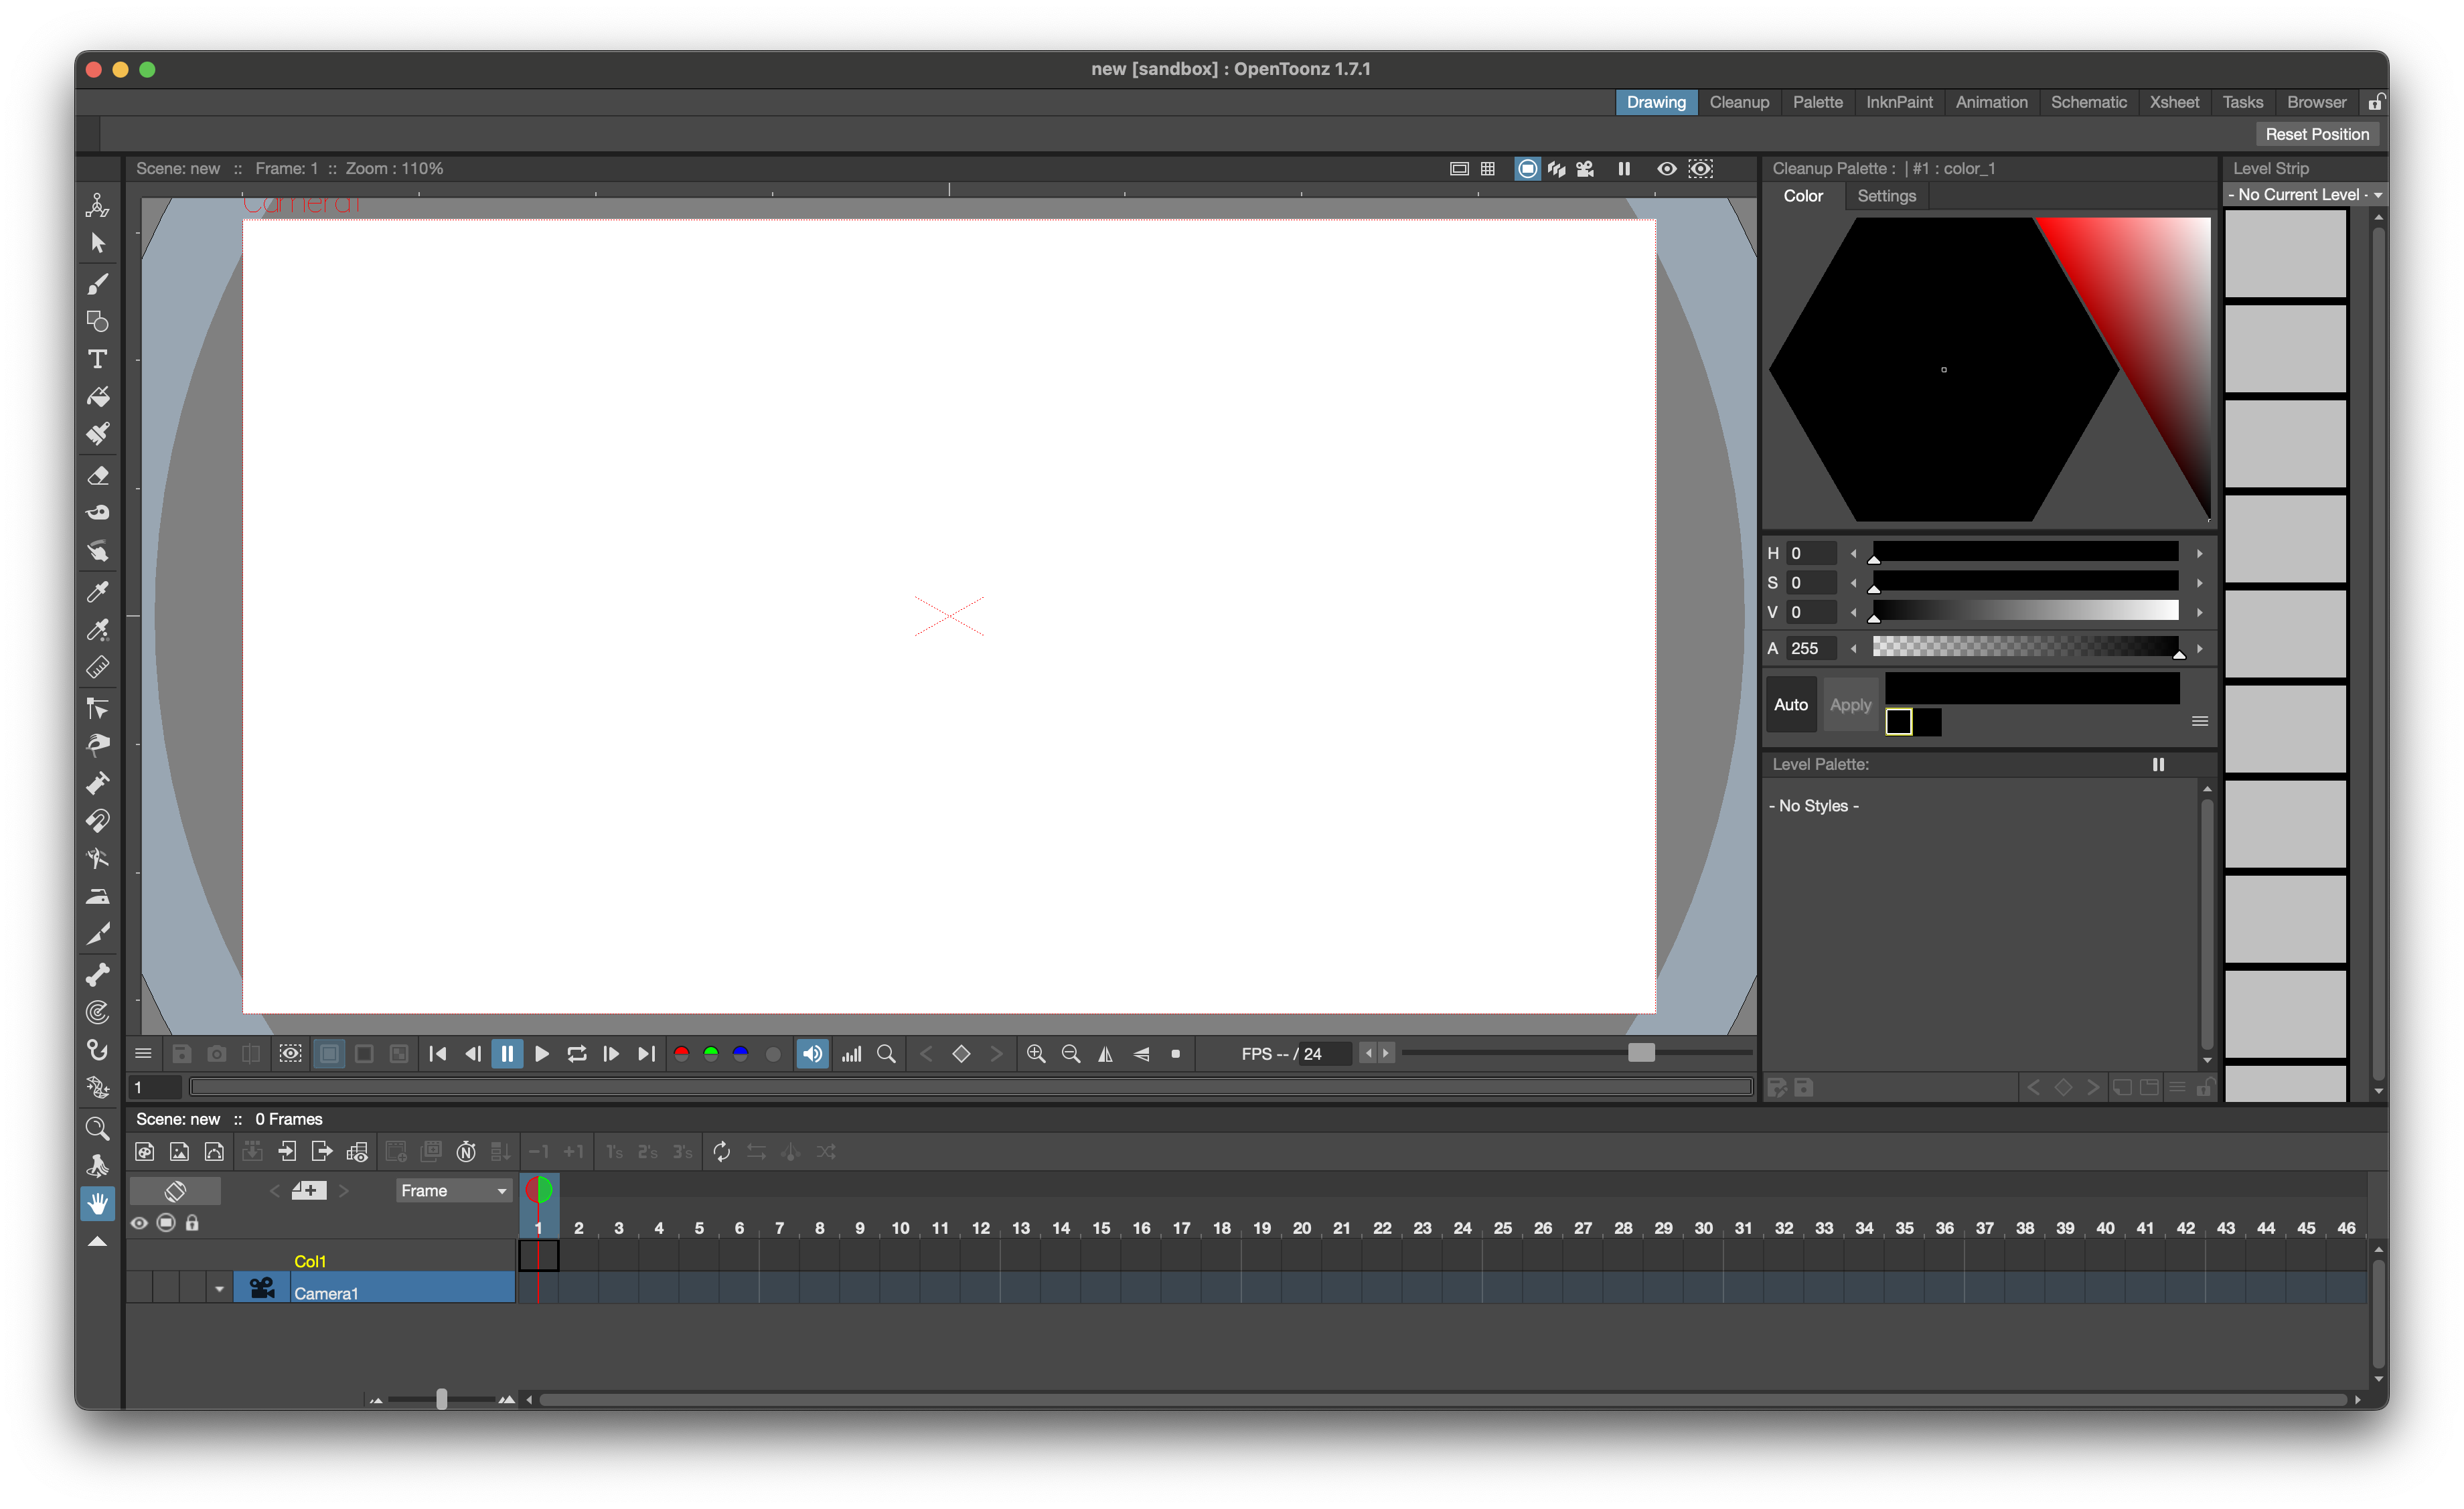Select the Zoom magnifier tool
Image resolution: width=2464 pixels, height=1509 pixels.
click(x=97, y=1128)
